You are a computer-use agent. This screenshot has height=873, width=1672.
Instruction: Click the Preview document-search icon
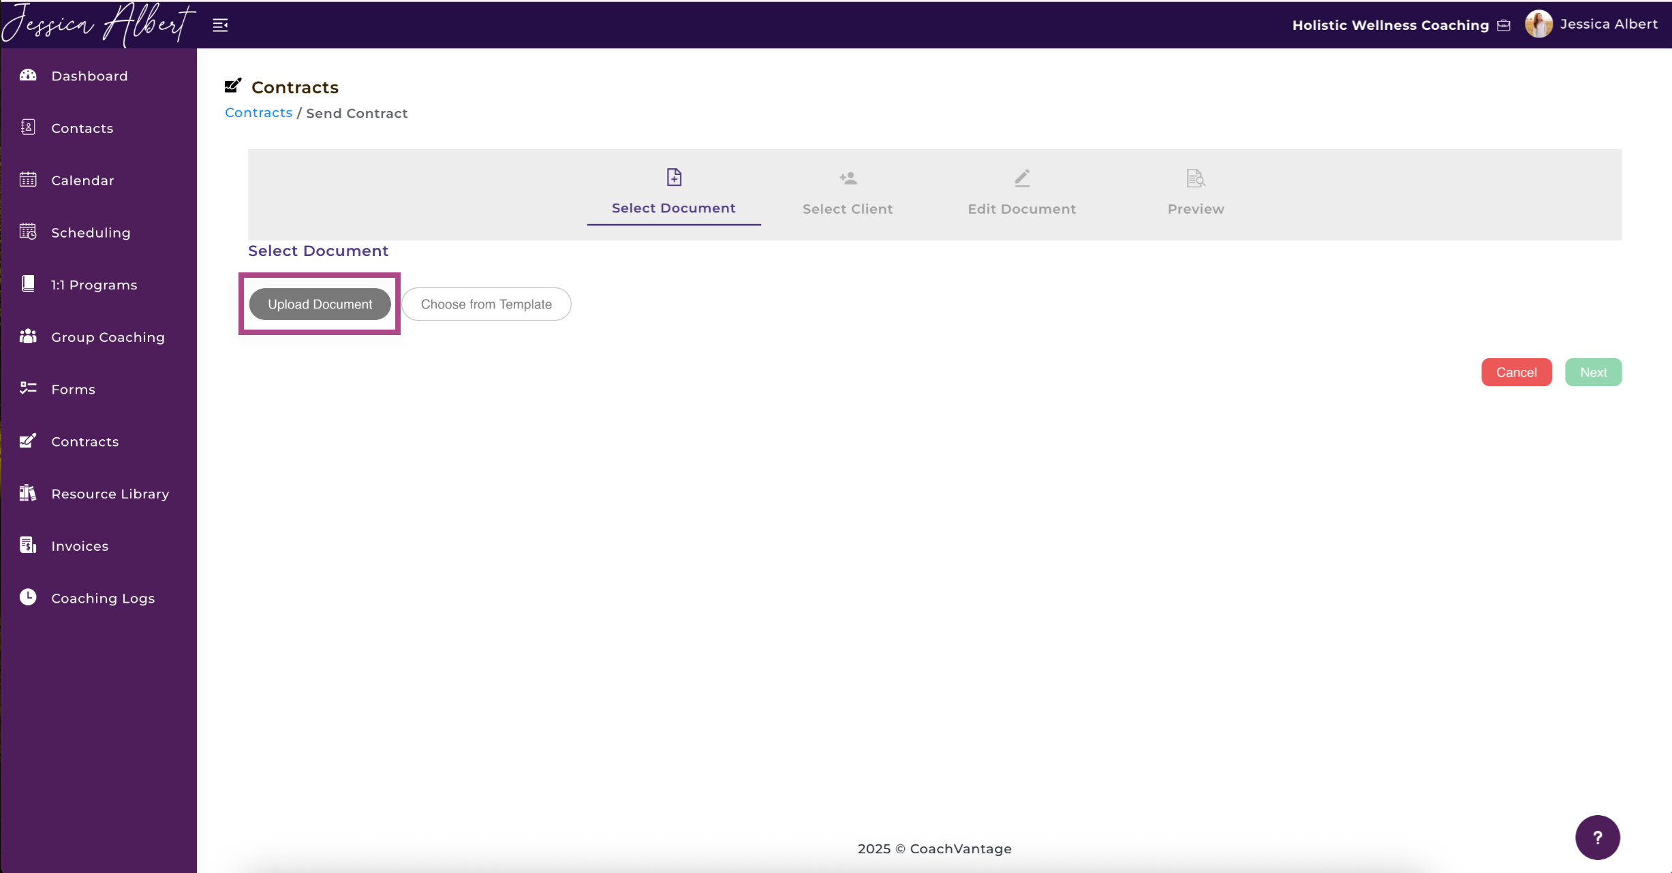1196,178
